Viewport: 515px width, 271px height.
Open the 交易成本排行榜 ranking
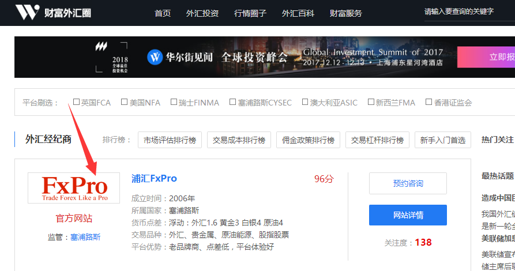(239, 140)
